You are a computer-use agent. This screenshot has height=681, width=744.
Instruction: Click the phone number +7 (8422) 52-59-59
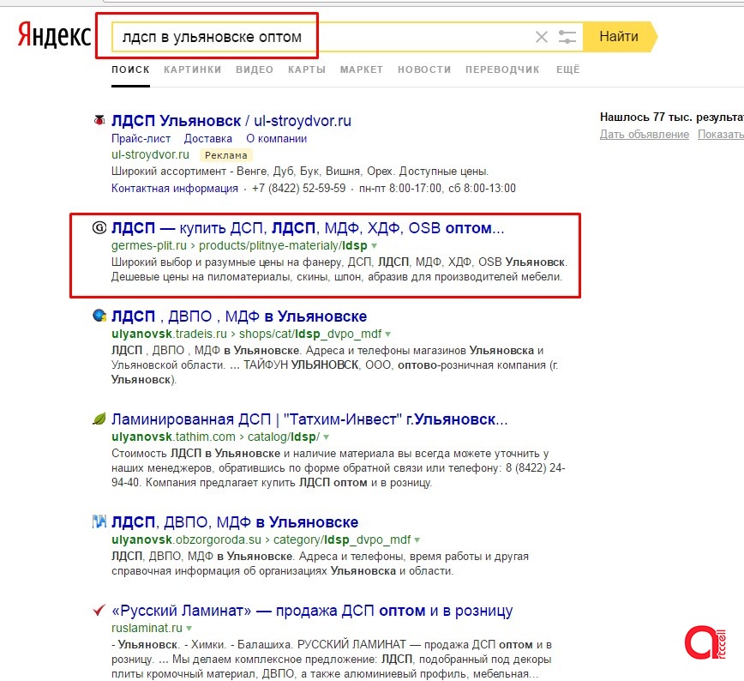point(298,189)
